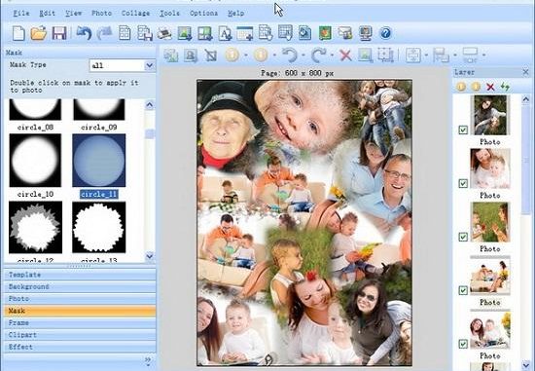
Task: Open the Collage menu
Action: tap(136, 14)
